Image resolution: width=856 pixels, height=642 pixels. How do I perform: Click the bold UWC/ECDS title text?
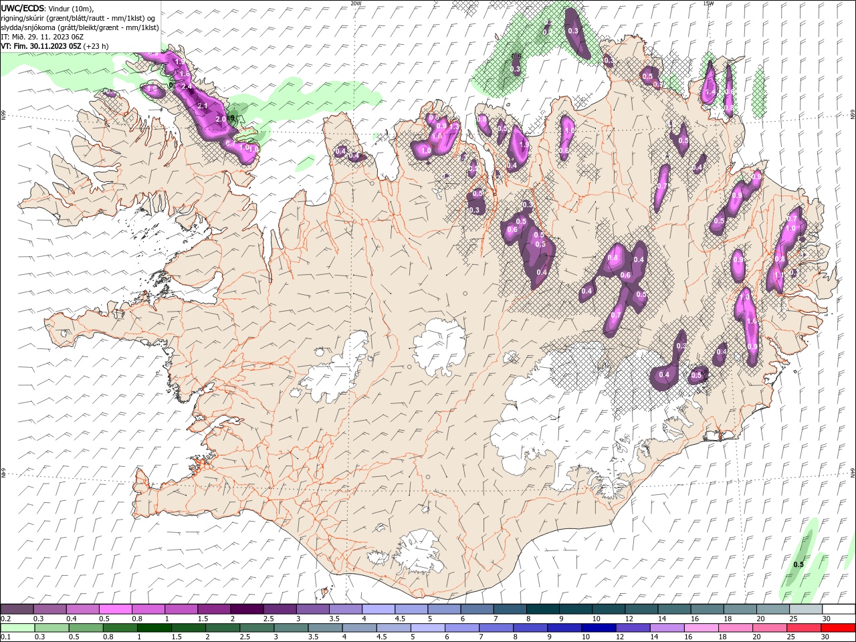(23, 7)
